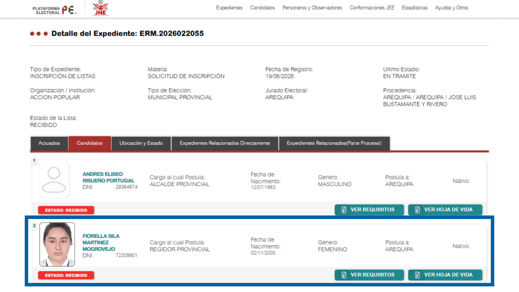The height and width of the screenshot is (292, 519).
Task: Click registration date 19/06/2026
Action: click(x=279, y=76)
